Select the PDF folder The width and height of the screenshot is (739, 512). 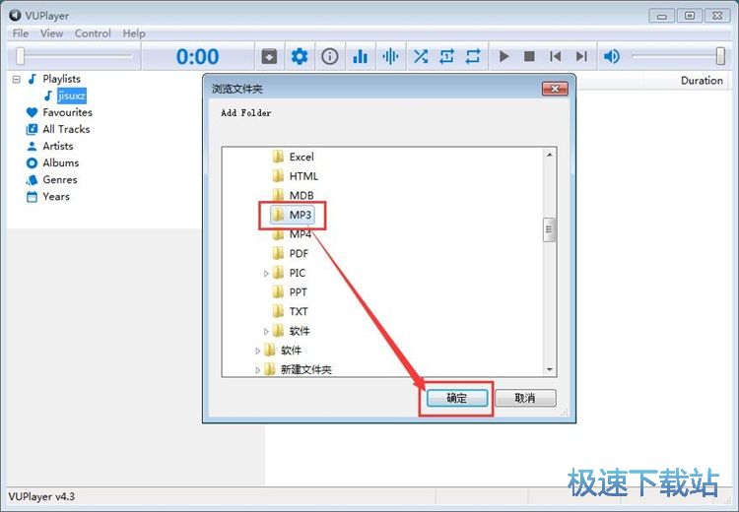click(299, 253)
